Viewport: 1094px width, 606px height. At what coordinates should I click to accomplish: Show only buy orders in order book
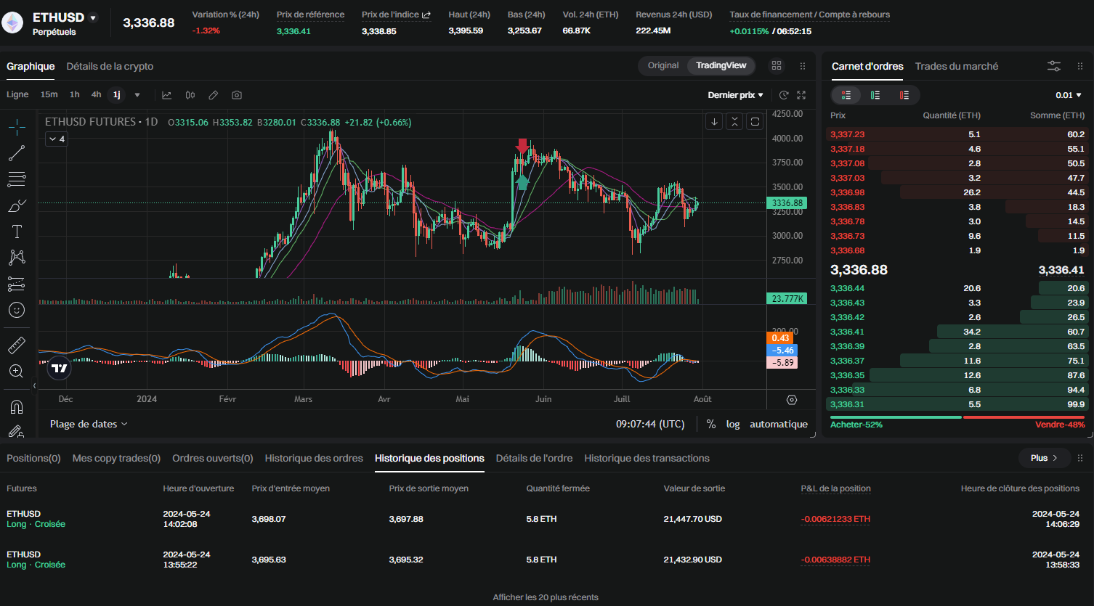[x=875, y=95]
